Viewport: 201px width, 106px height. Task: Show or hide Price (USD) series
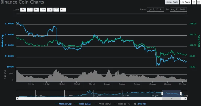(x=83, y=104)
